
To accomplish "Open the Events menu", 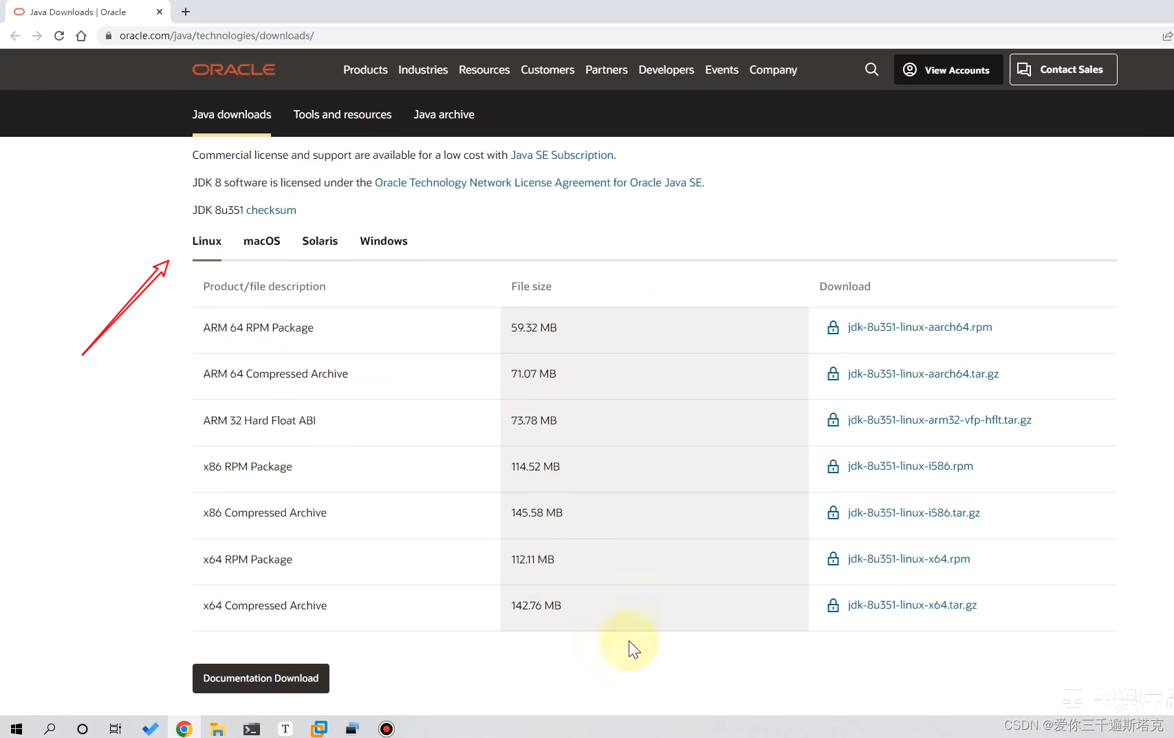I will click(x=721, y=69).
